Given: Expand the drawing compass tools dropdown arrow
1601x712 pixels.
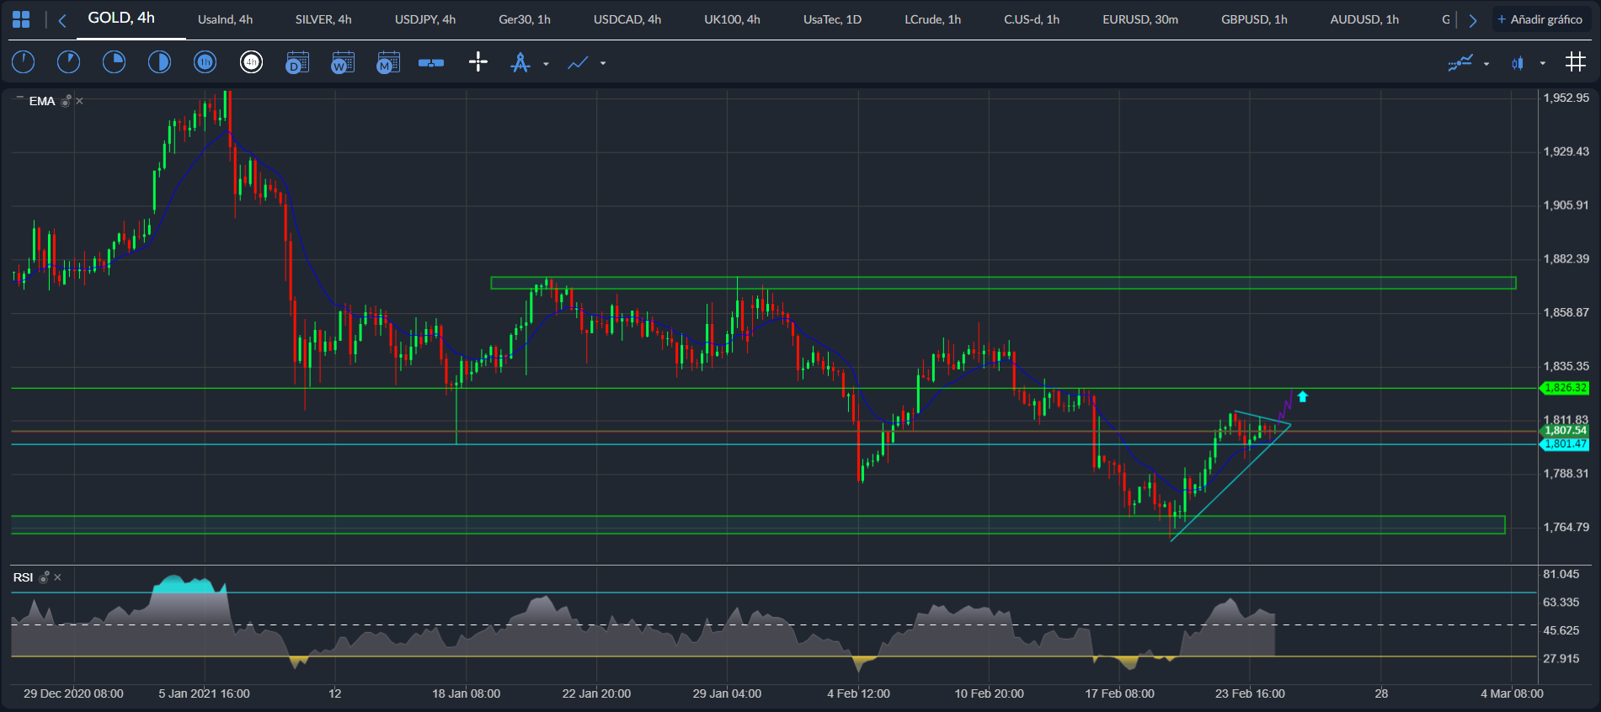Looking at the screenshot, I should (546, 64).
